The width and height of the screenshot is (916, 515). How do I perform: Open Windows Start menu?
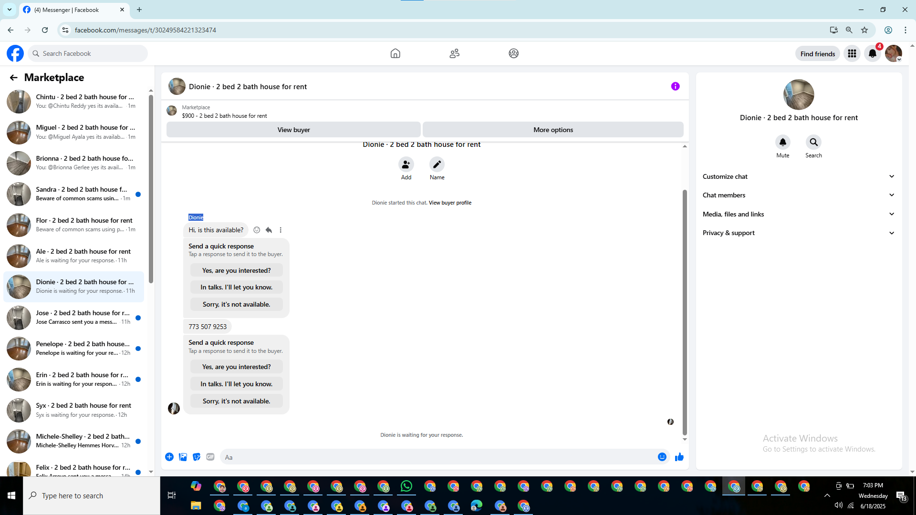tap(11, 496)
